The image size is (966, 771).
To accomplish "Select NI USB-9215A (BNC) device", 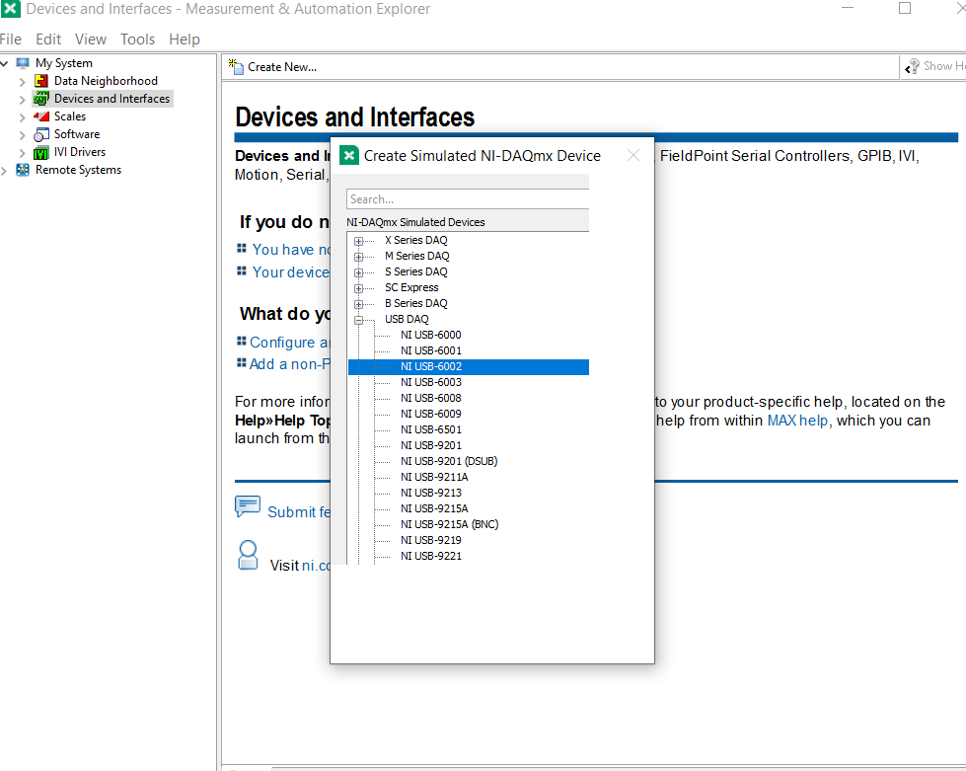I will click(x=449, y=524).
